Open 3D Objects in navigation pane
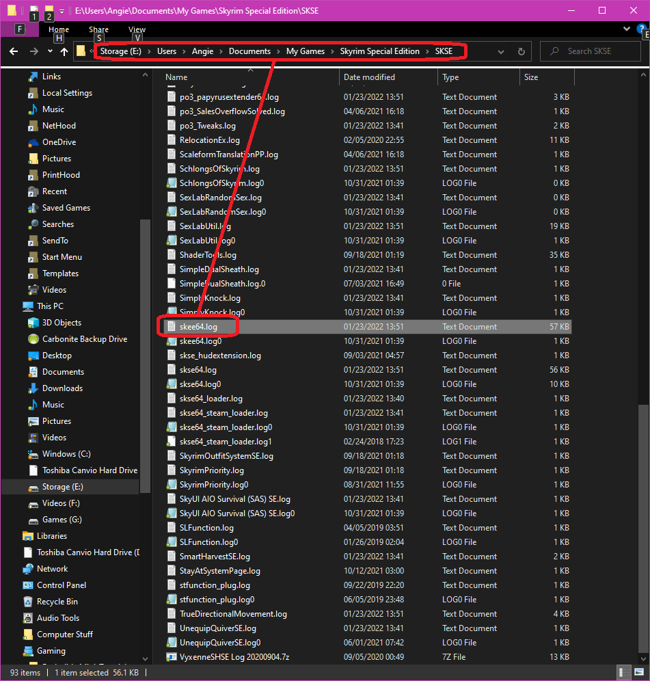 62,323
